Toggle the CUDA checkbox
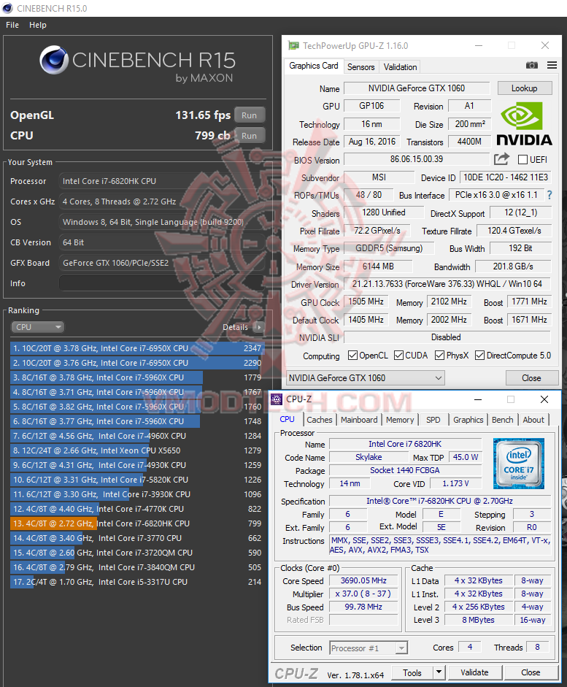This screenshot has width=567, height=687. coord(398,356)
